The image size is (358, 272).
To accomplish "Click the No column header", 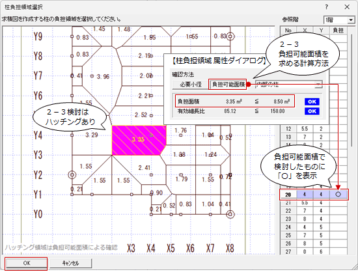I will pos(288,30).
